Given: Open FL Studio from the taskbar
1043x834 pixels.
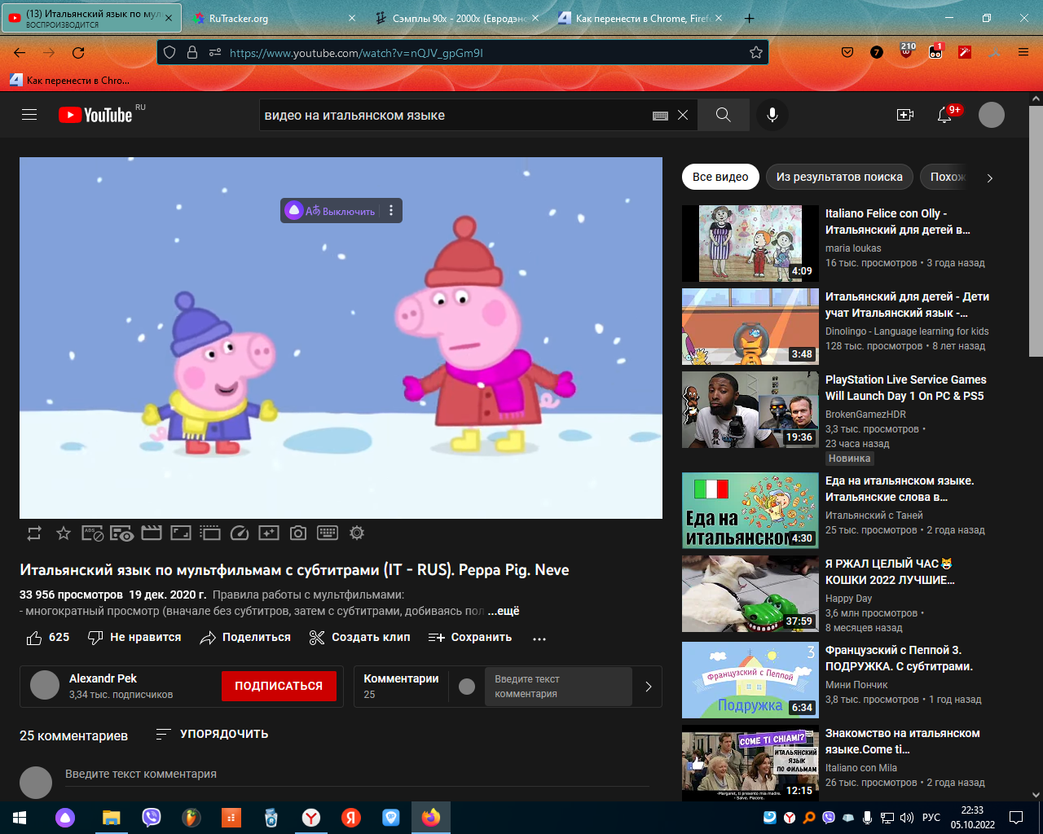Looking at the screenshot, I should (191, 818).
